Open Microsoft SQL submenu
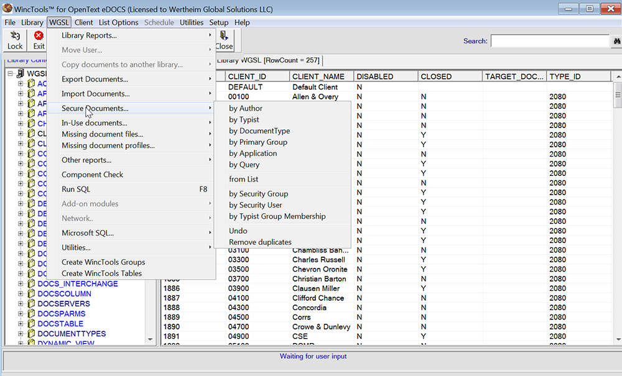The width and height of the screenshot is (622, 376). tap(131, 233)
